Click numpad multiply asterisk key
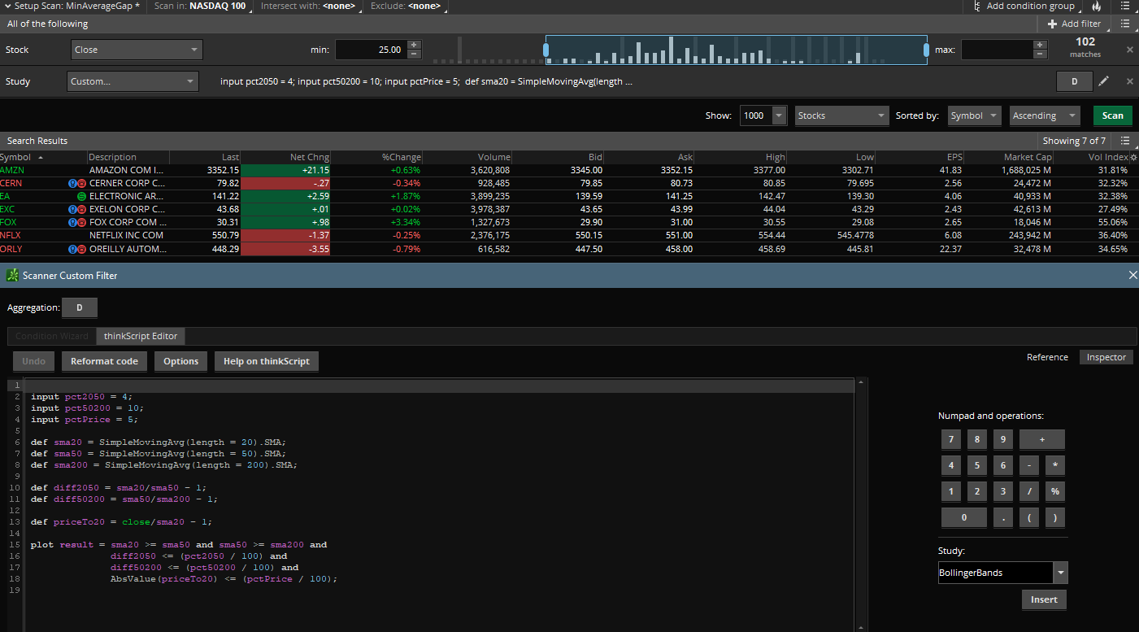This screenshot has width=1139, height=632. tap(1055, 466)
